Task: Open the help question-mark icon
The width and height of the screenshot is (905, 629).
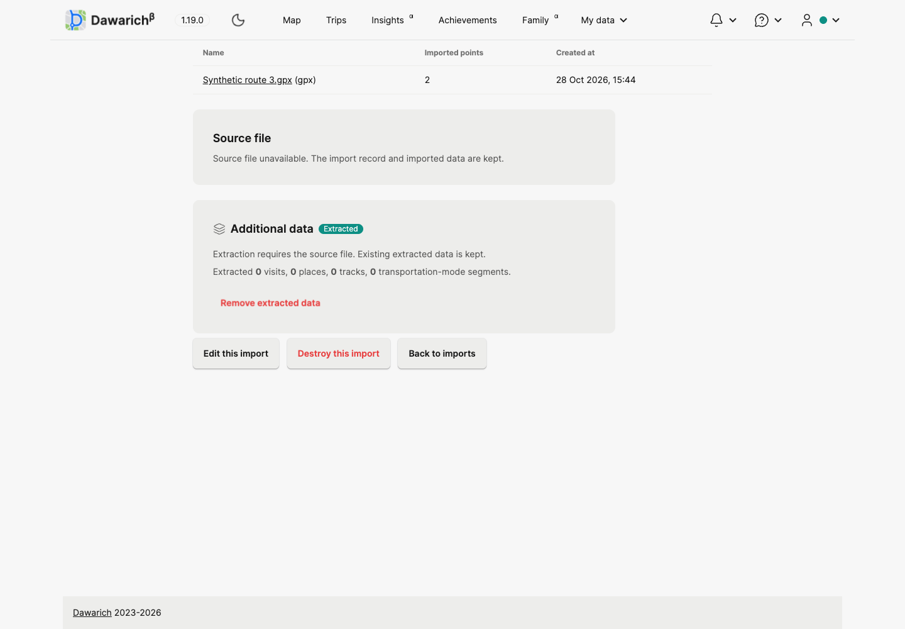Action: pyautogui.click(x=761, y=20)
